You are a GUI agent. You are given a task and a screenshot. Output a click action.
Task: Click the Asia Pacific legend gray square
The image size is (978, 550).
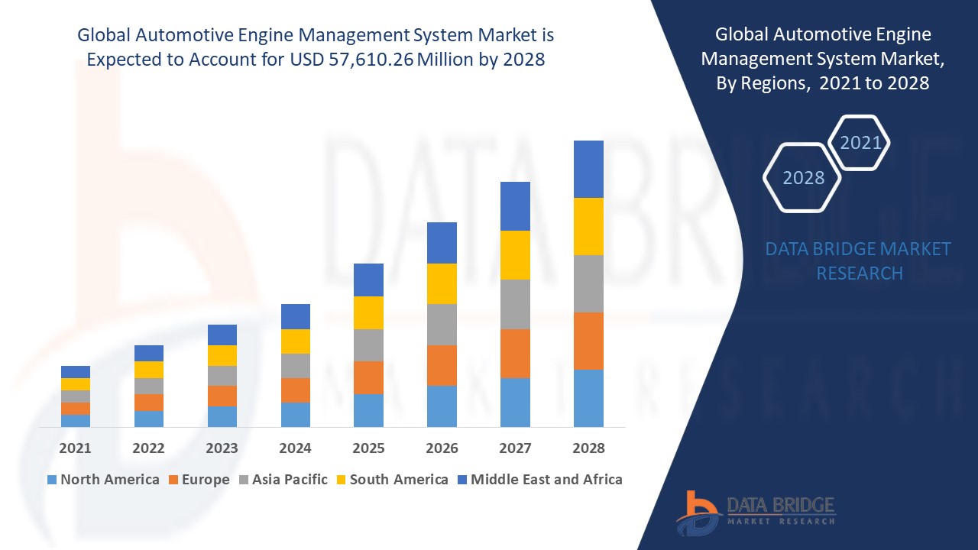[245, 480]
